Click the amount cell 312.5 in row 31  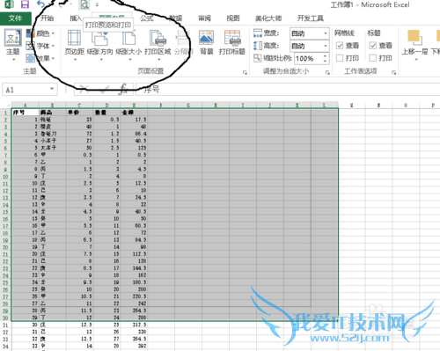pos(134,325)
